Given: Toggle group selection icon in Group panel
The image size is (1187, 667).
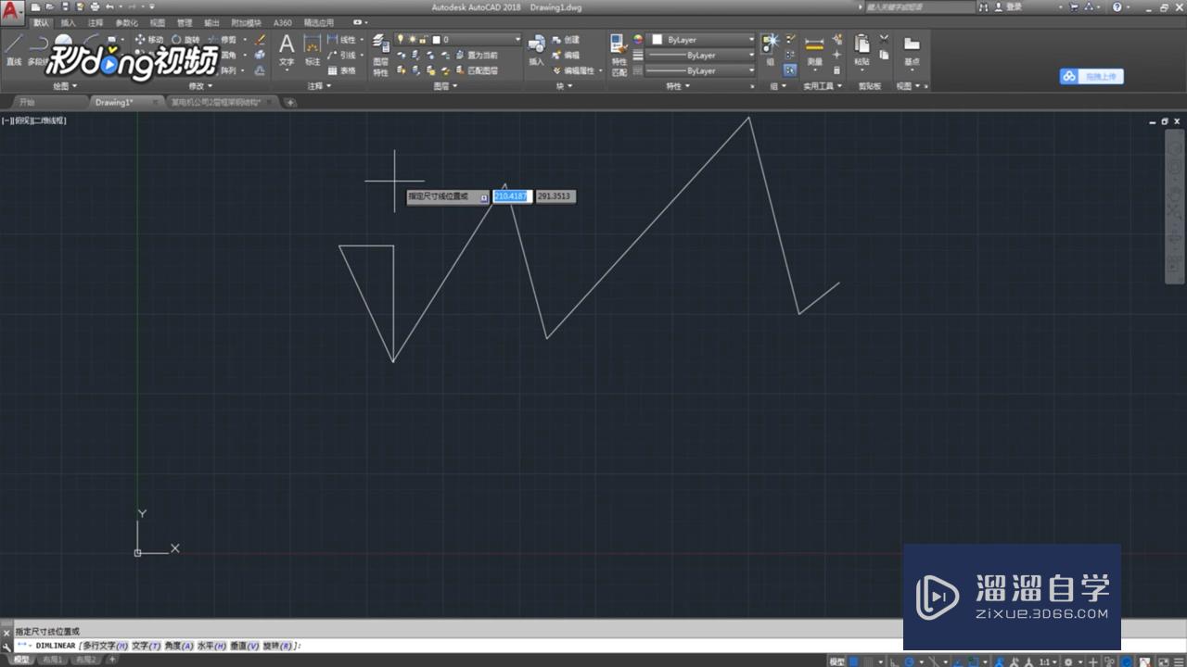Looking at the screenshot, I should click(790, 69).
